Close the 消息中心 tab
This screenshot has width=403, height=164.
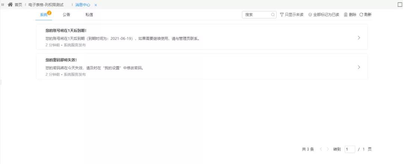click(96, 5)
